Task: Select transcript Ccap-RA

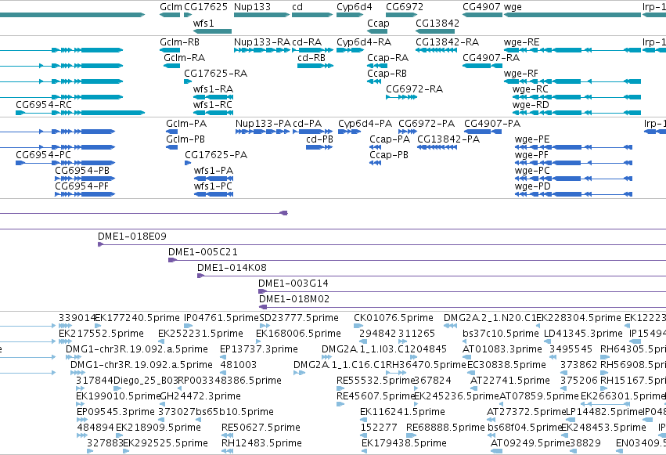Action: (388, 57)
